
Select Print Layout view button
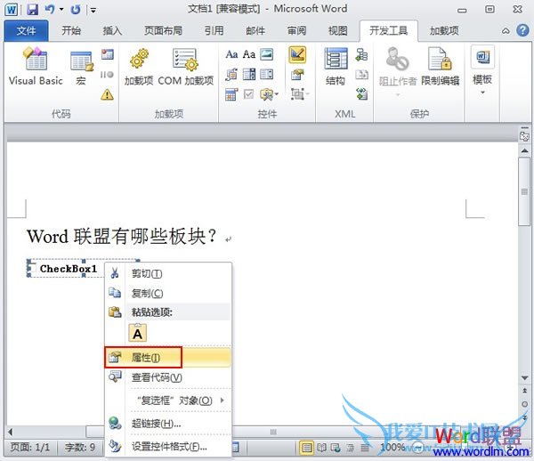click(306, 448)
